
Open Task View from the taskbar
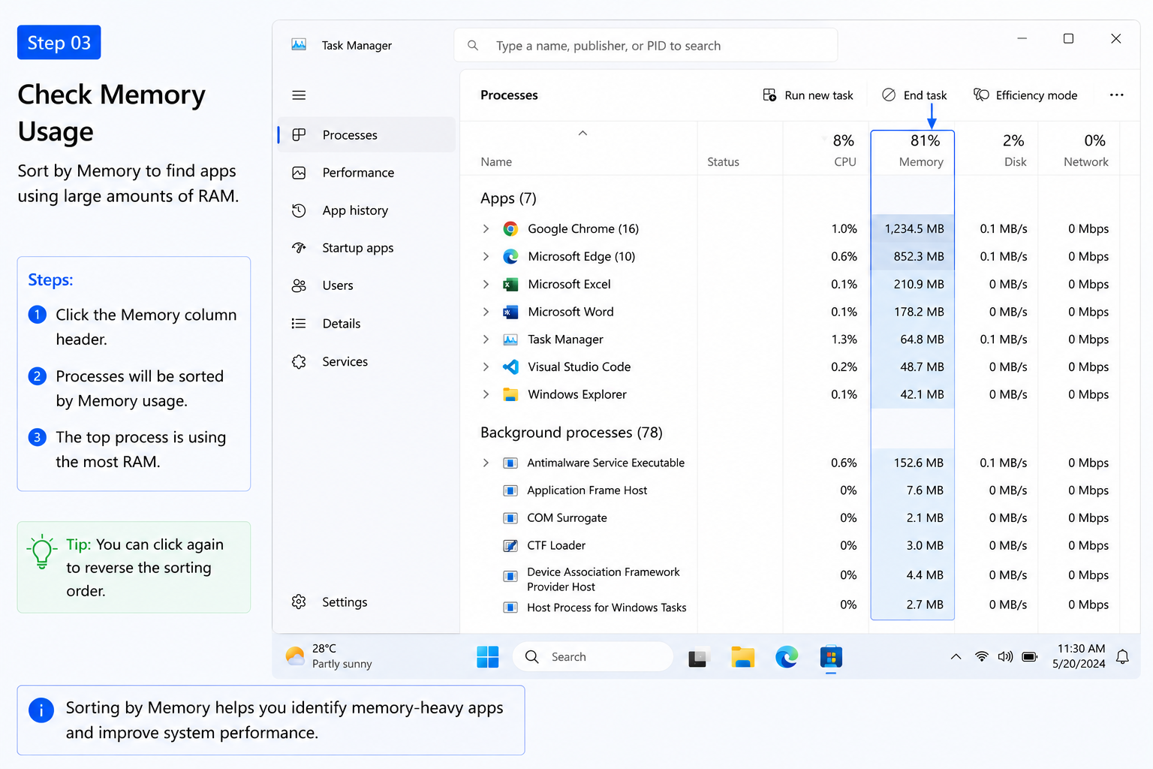pyautogui.click(x=698, y=658)
